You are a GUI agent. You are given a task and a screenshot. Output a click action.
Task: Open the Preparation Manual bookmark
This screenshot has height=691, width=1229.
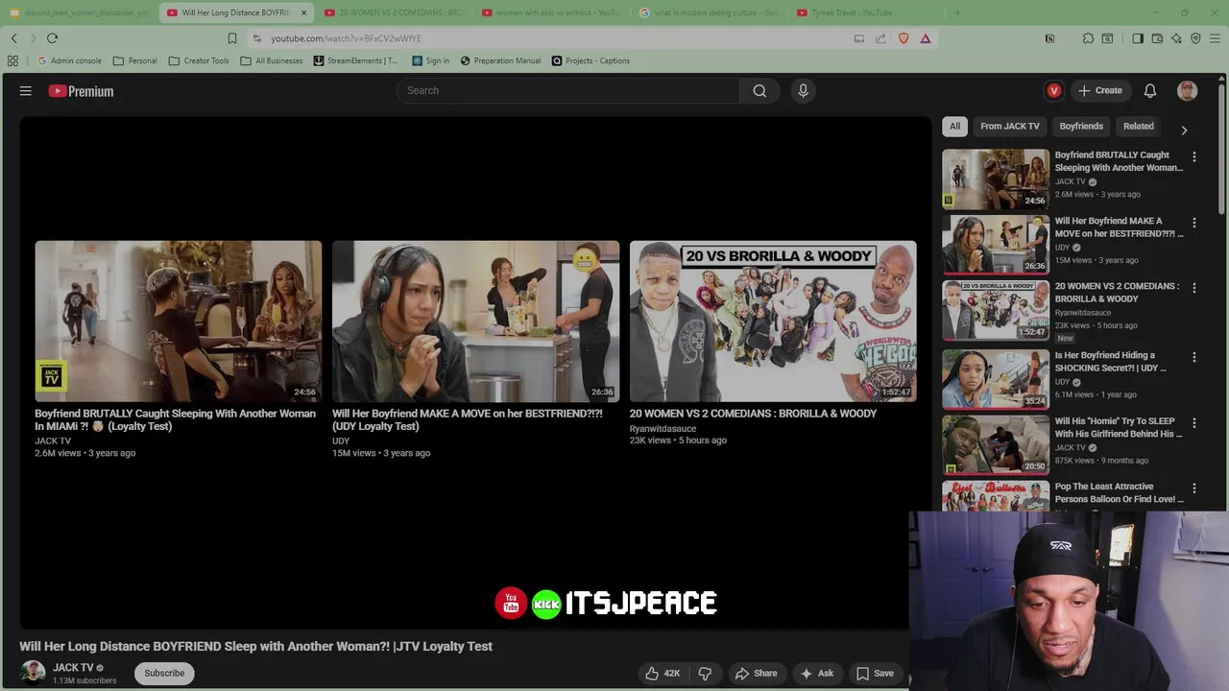pos(500,60)
